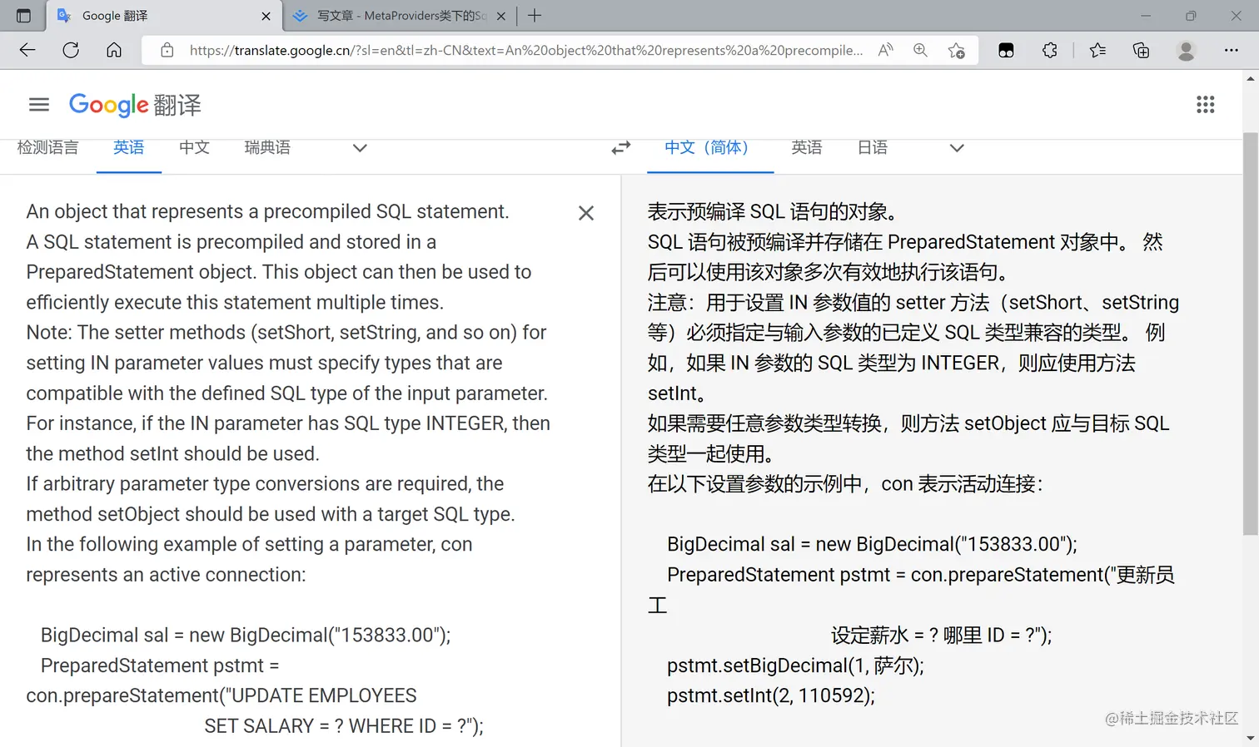Click the scrollbar down arrow

(x=1251, y=738)
